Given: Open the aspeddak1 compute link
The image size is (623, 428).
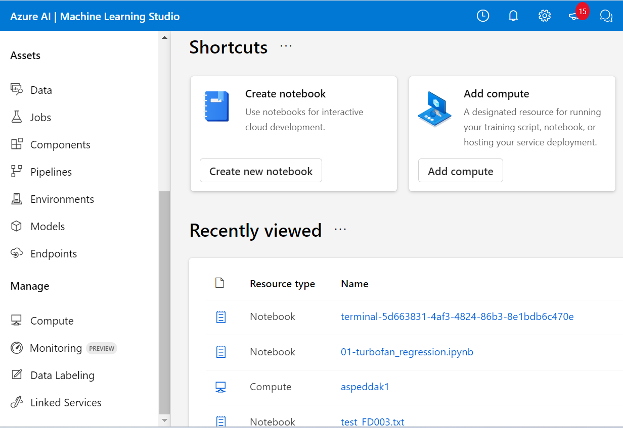Looking at the screenshot, I should click(x=365, y=387).
